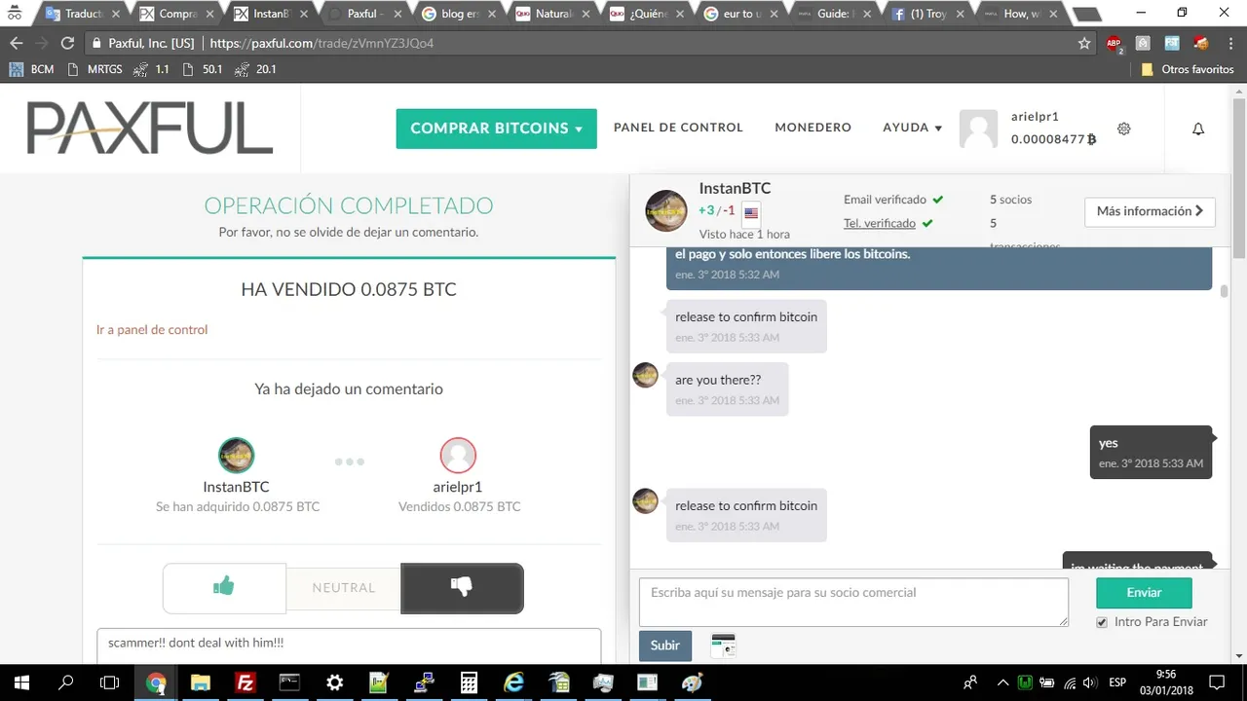Open the settings gear in Paxful header
The width and height of the screenshot is (1247, 701).
tap(1123, 129)
